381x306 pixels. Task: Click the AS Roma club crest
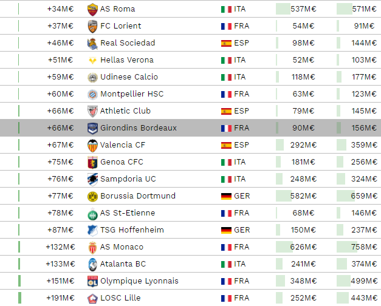pyautogui.click(x=92, y=10)
